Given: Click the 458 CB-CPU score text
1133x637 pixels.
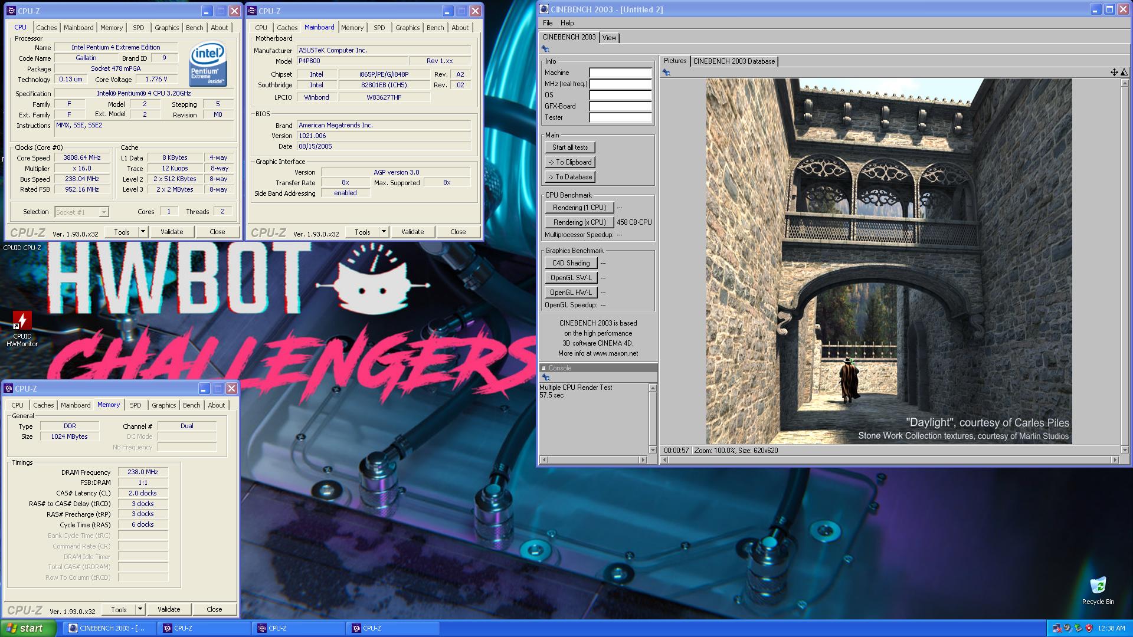Looking at the screenshot, I should coord(634,222).
